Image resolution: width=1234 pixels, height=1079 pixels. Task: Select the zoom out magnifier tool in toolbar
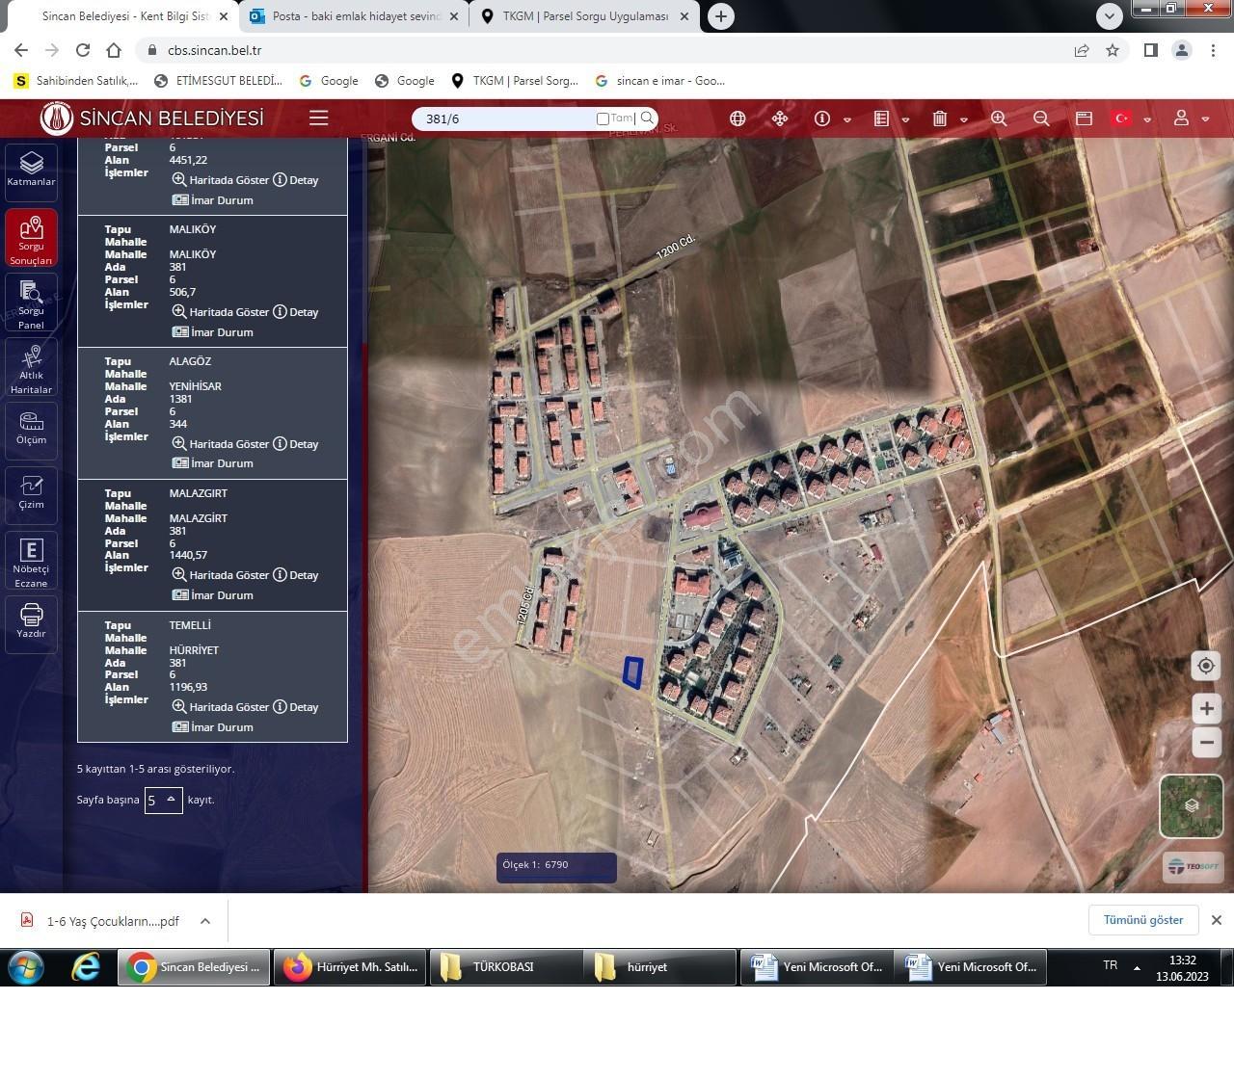tap(1041, 118)
